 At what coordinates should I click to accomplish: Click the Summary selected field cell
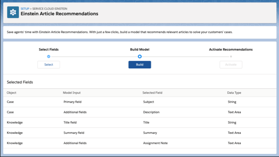(x=150, y=133)
